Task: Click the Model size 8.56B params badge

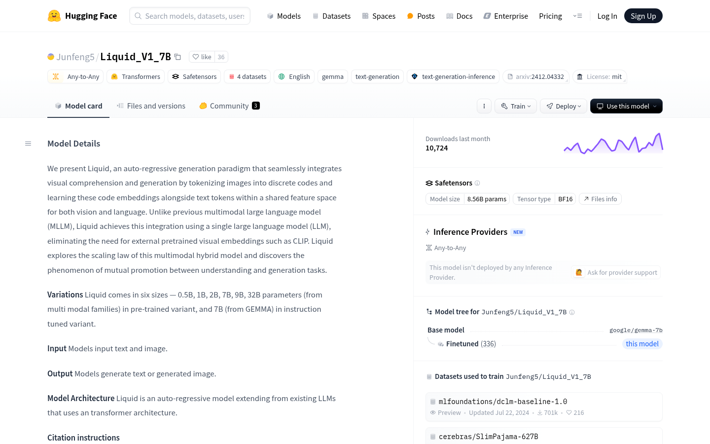Action: 468,199
